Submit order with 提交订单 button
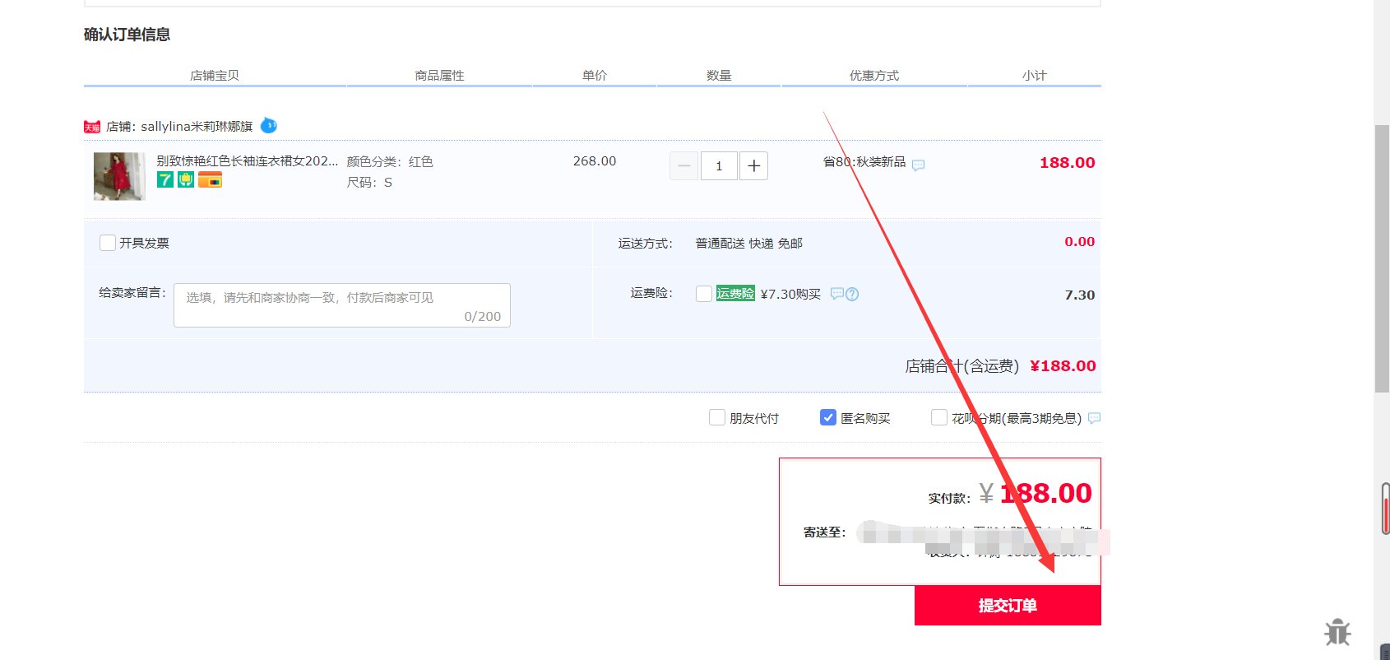This screenshot has height=660, width=1390. (x=1008, y=606)
